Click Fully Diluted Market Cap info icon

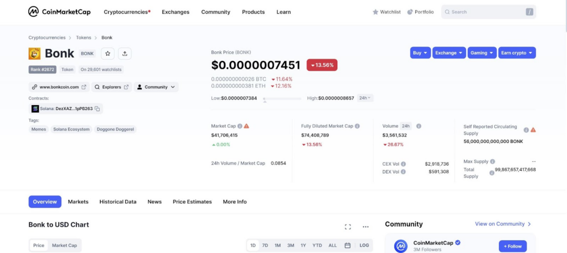pyautogui.click(x=357, y=126)
